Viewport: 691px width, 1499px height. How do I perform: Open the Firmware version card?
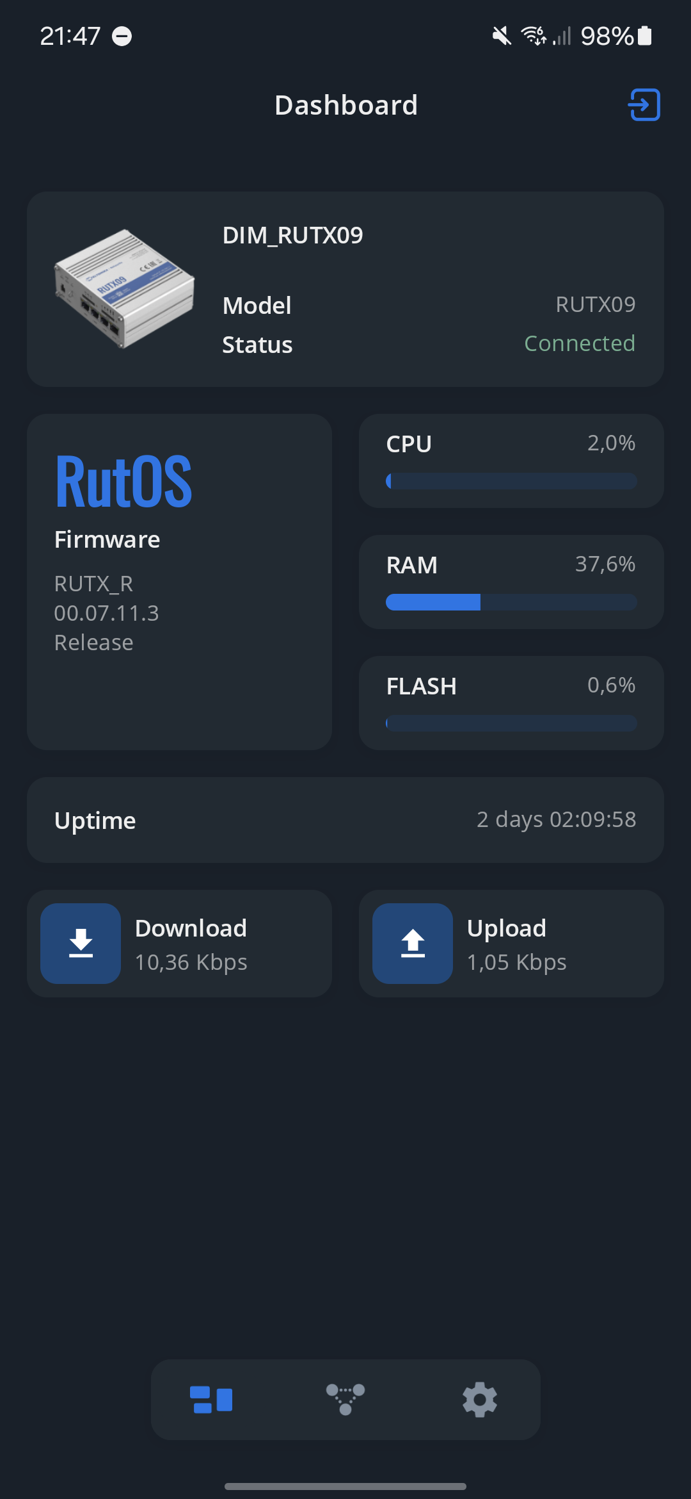179,582
